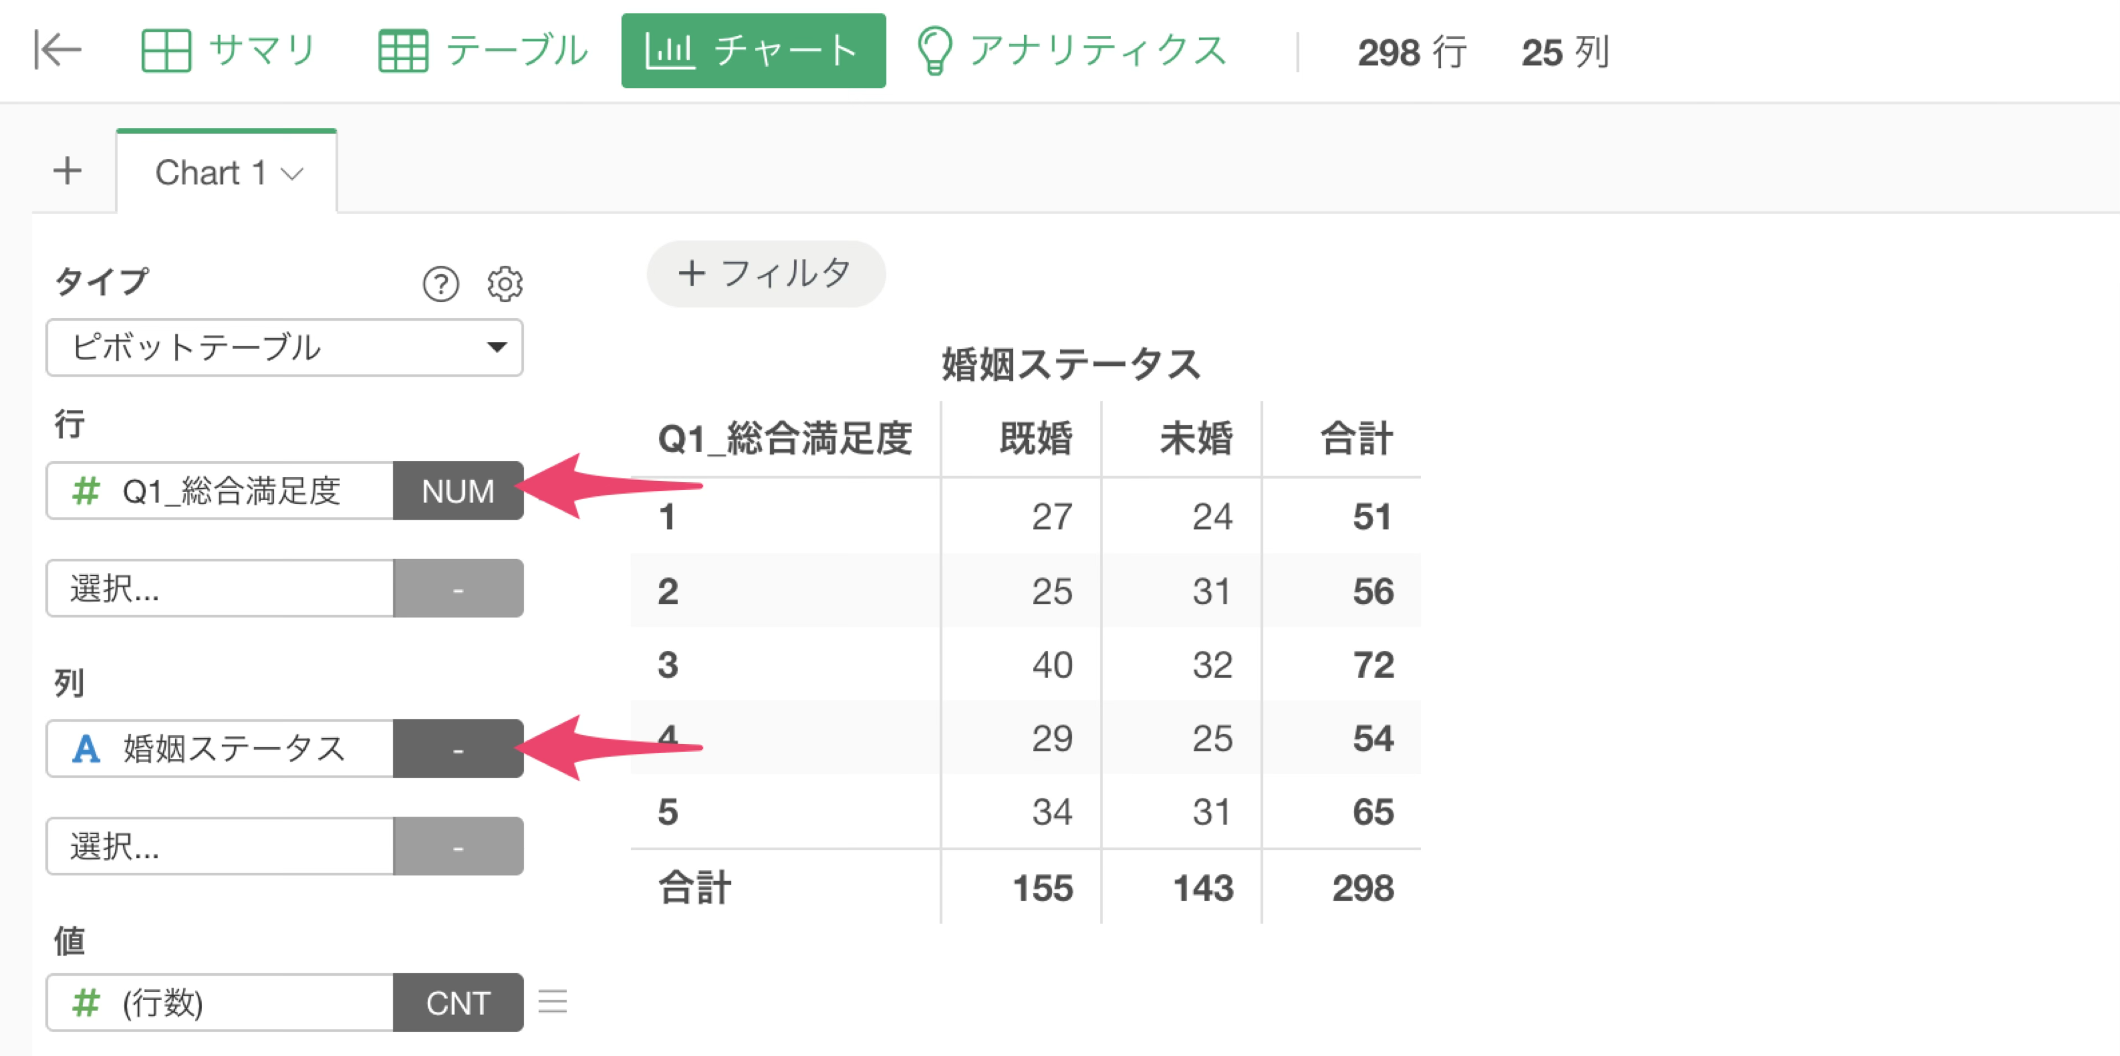Switch to the チャート tab

pyautogui.click(x=754, y=51)
